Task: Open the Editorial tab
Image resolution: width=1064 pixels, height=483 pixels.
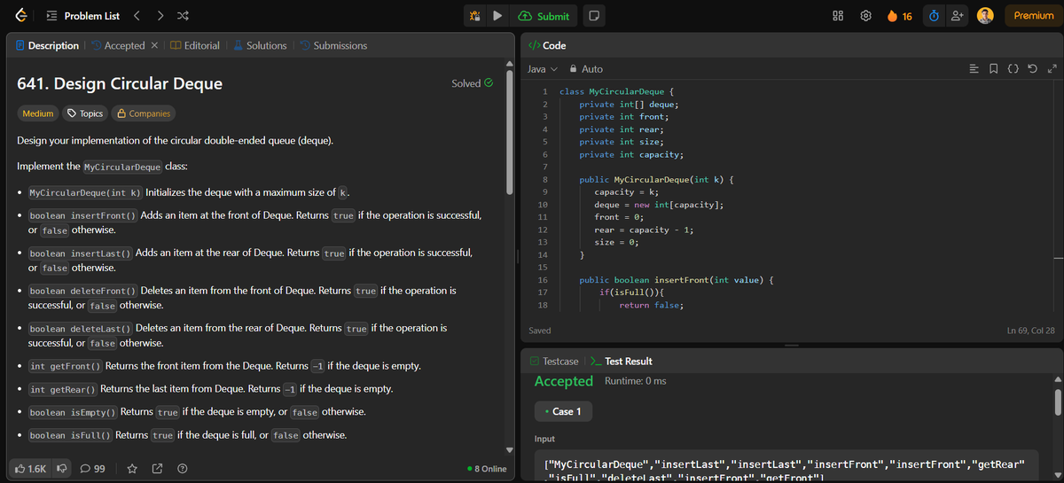Action: (x=194, y=45)
